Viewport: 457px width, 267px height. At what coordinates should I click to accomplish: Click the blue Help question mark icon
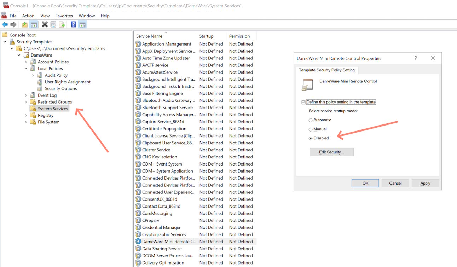pos(73,25)
